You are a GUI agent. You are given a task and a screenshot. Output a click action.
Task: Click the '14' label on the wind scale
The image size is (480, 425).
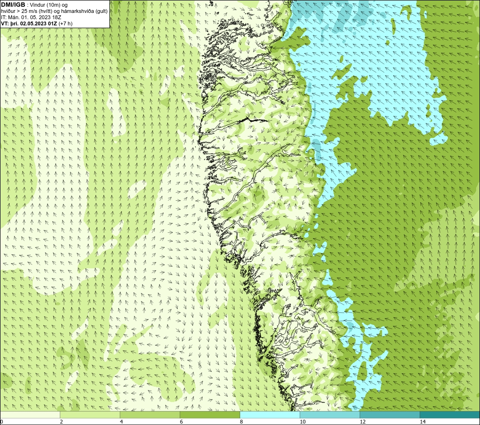[x=422, y=422]
